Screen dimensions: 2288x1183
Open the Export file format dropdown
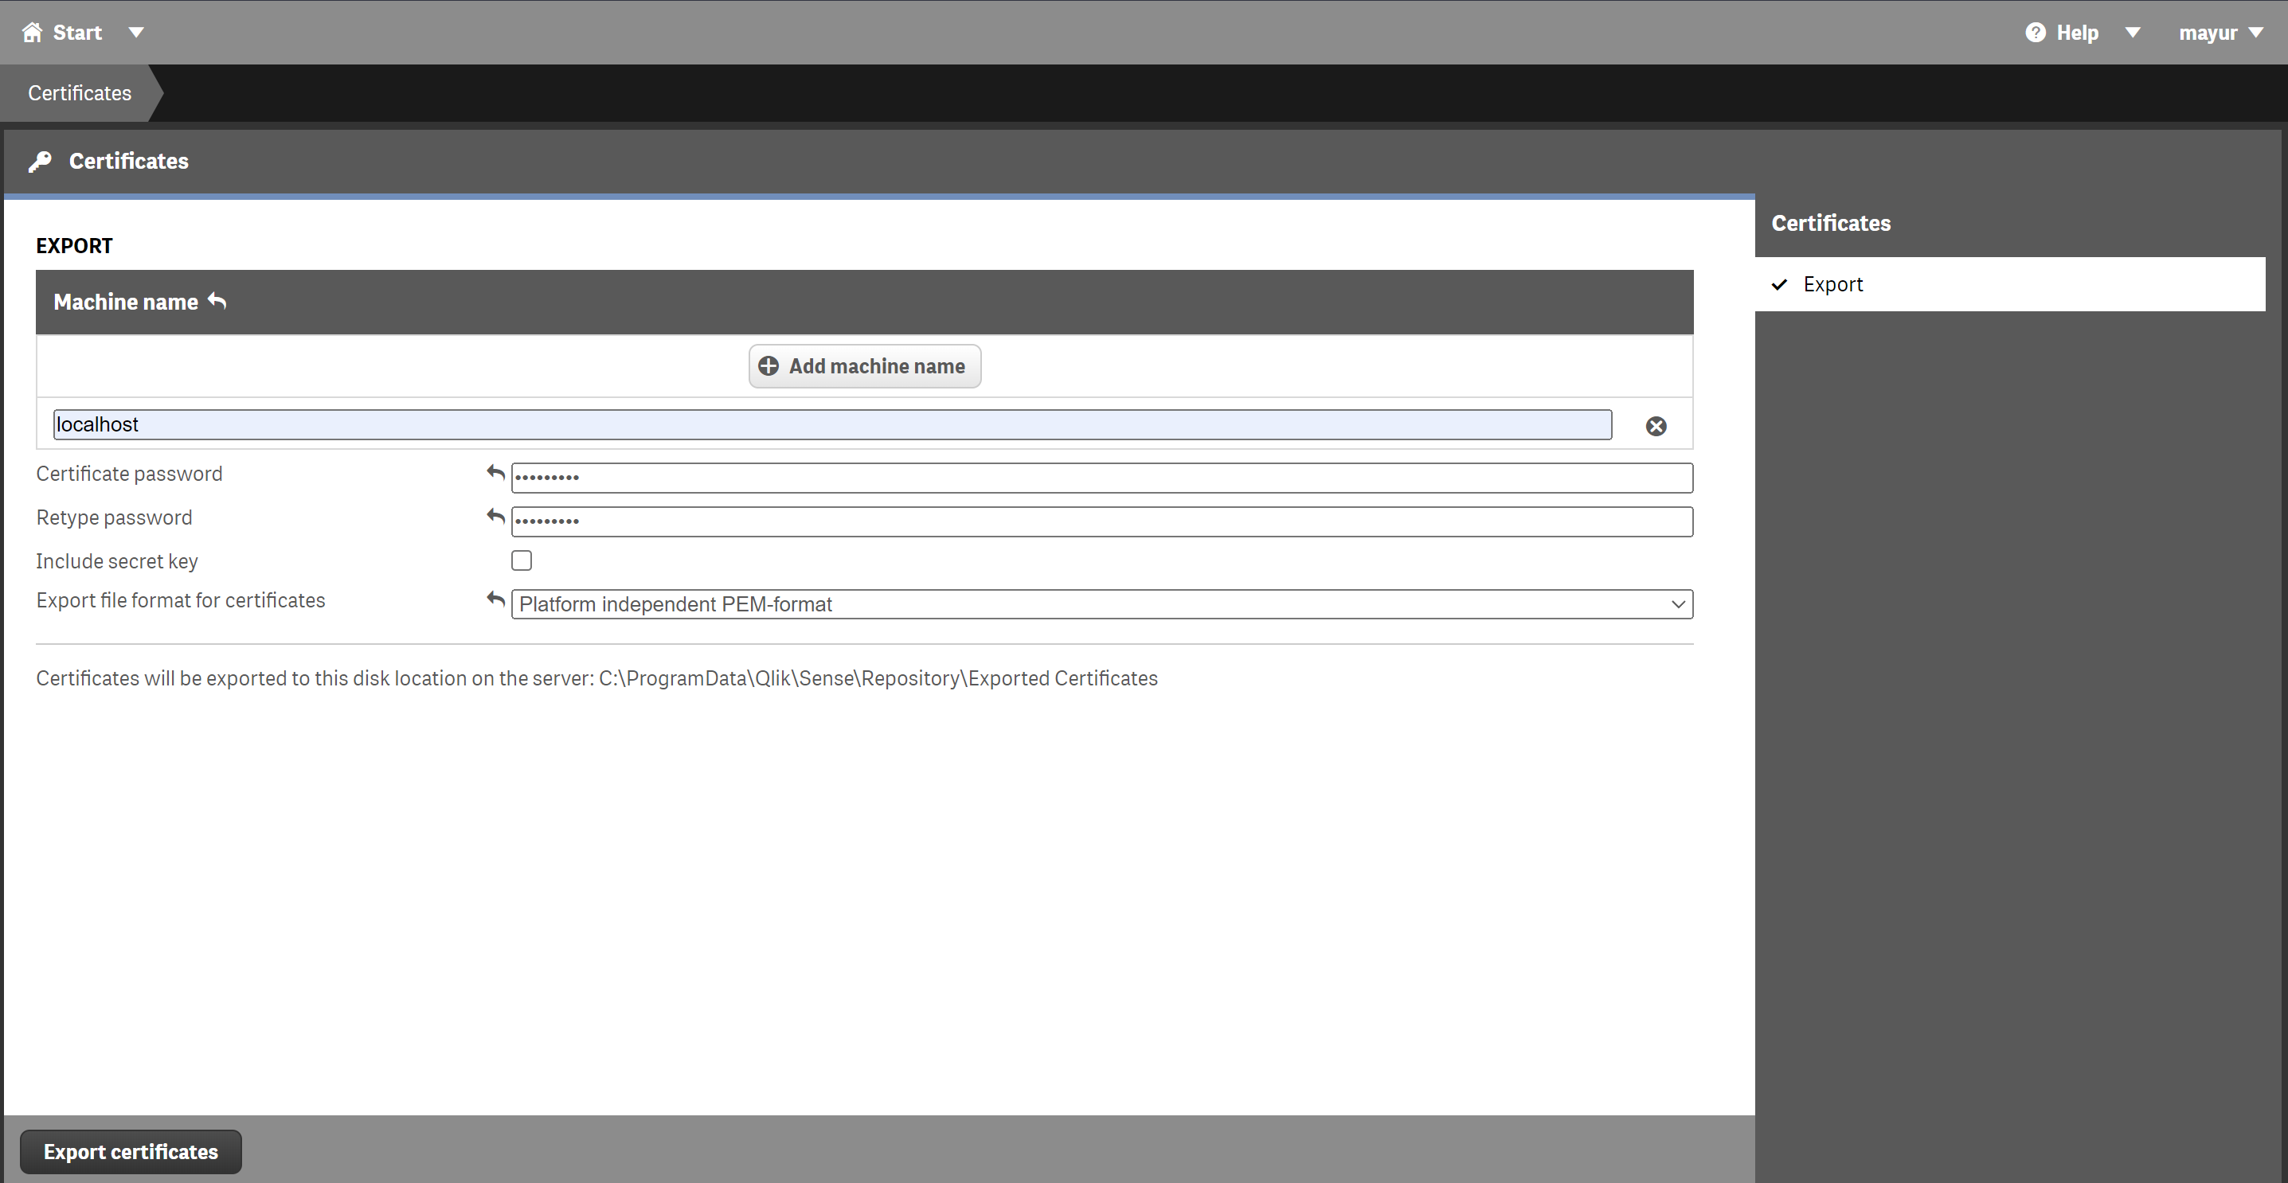[x=1677, y=604]
